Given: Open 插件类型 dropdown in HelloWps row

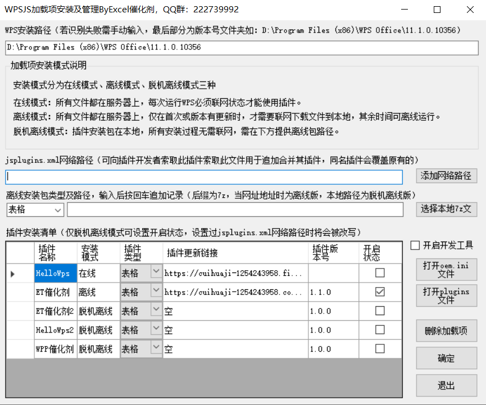Looking at the screenshot, I should coord(156,271).
